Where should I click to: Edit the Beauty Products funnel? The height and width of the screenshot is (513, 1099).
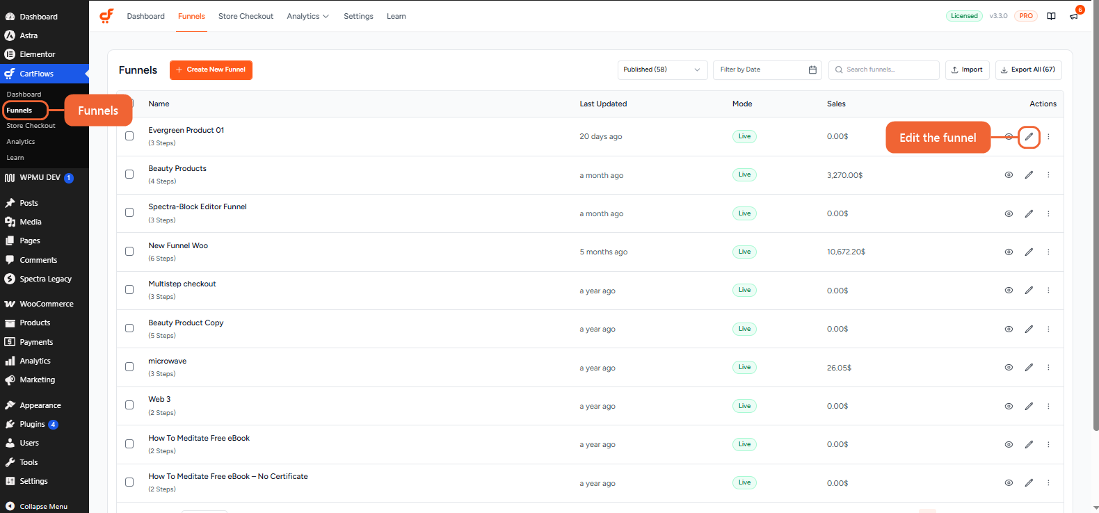click(1029, 175)
